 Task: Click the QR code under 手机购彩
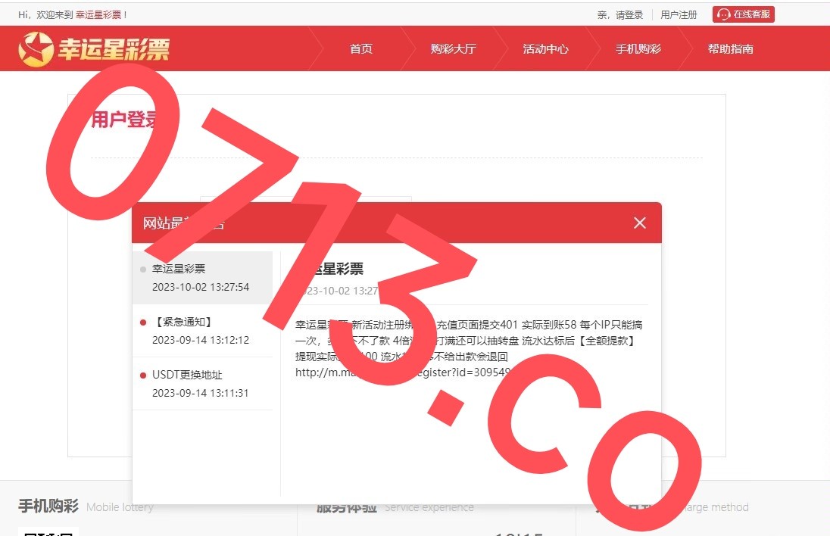click(x=48, y=531)
